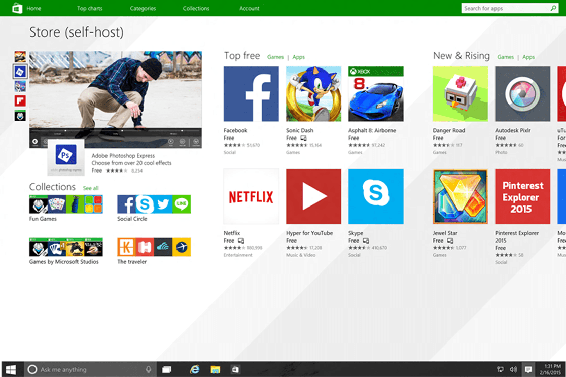The image size is (566, 377).
Task: Open the Sonic Dash app tile
Action: (313, 94)
